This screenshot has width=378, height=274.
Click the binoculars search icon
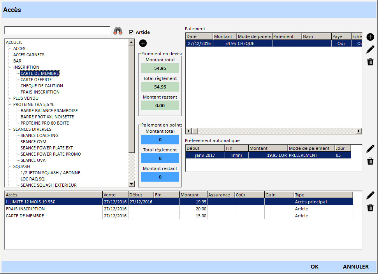point(118,31)
